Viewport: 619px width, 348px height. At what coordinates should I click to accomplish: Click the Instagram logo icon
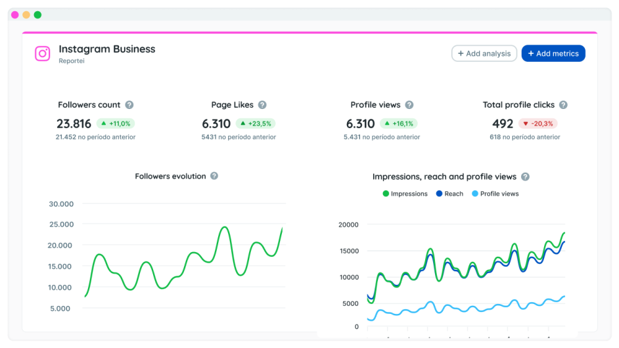tap(43, 54)
